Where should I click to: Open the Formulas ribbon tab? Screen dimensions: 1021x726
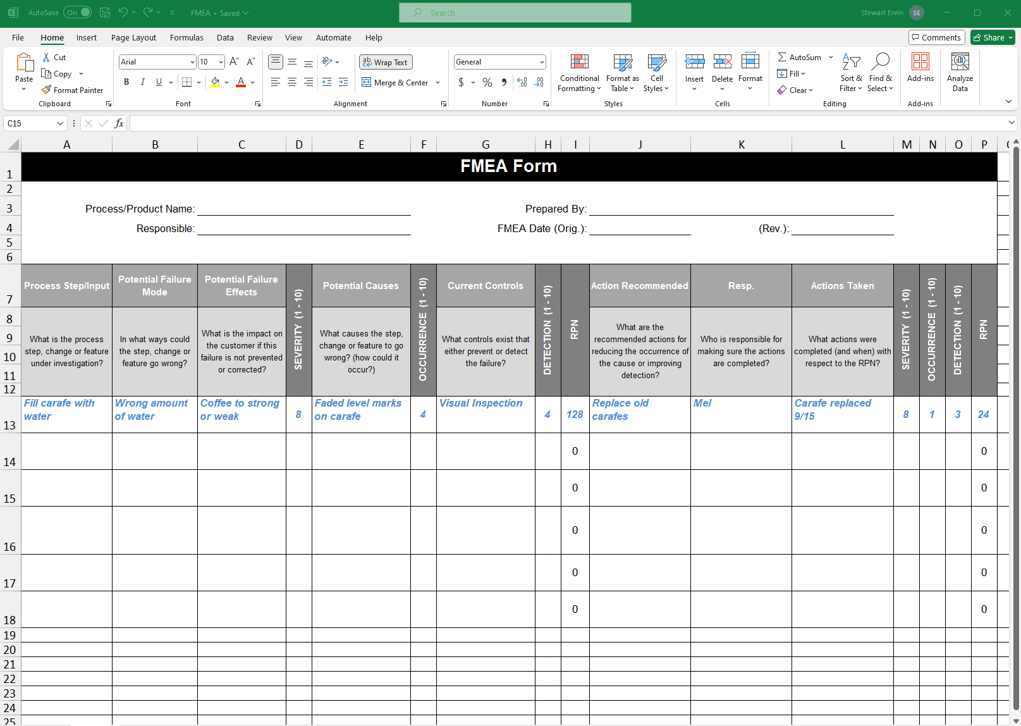click(x=186, y=38)
